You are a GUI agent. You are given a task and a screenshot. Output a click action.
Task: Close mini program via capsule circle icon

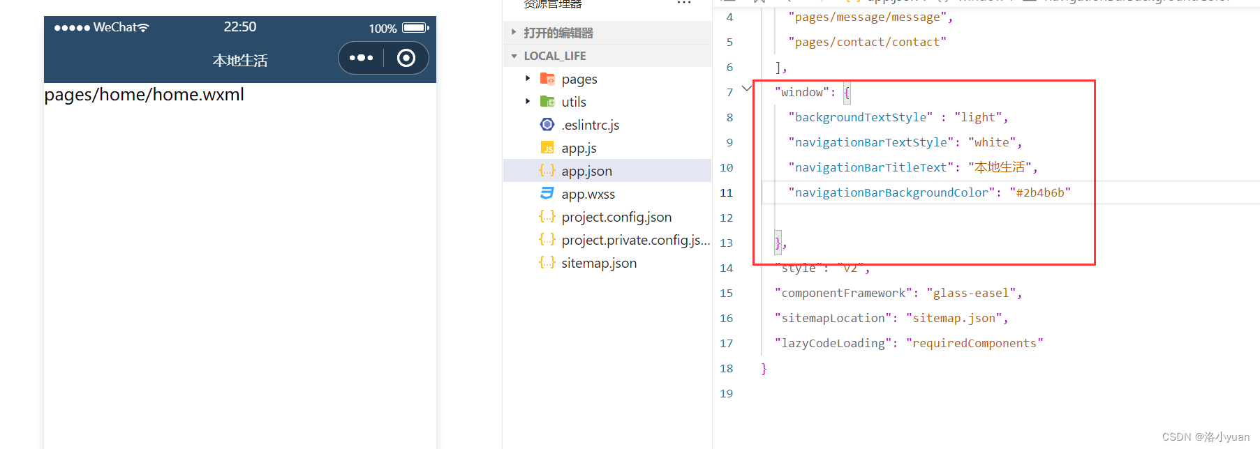click(x=406, y=58)
